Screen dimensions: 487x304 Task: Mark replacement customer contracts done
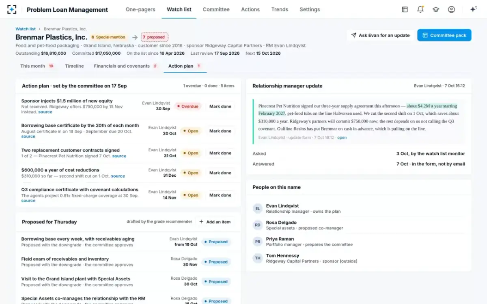220,153
